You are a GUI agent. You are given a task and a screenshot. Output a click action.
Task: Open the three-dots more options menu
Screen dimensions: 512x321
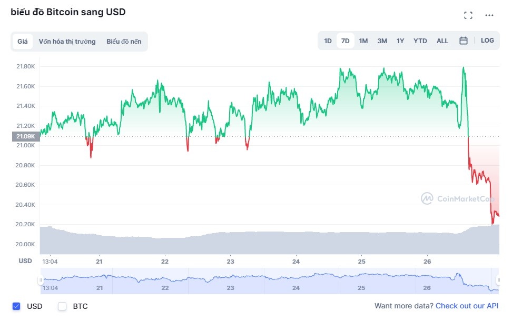(489, 15)
